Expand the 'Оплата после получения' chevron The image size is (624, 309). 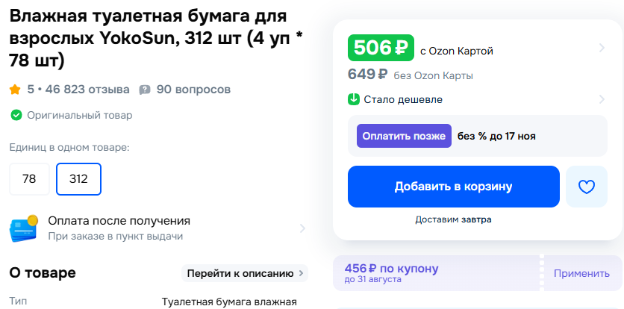pyautogui.click(x=302, y=228)
